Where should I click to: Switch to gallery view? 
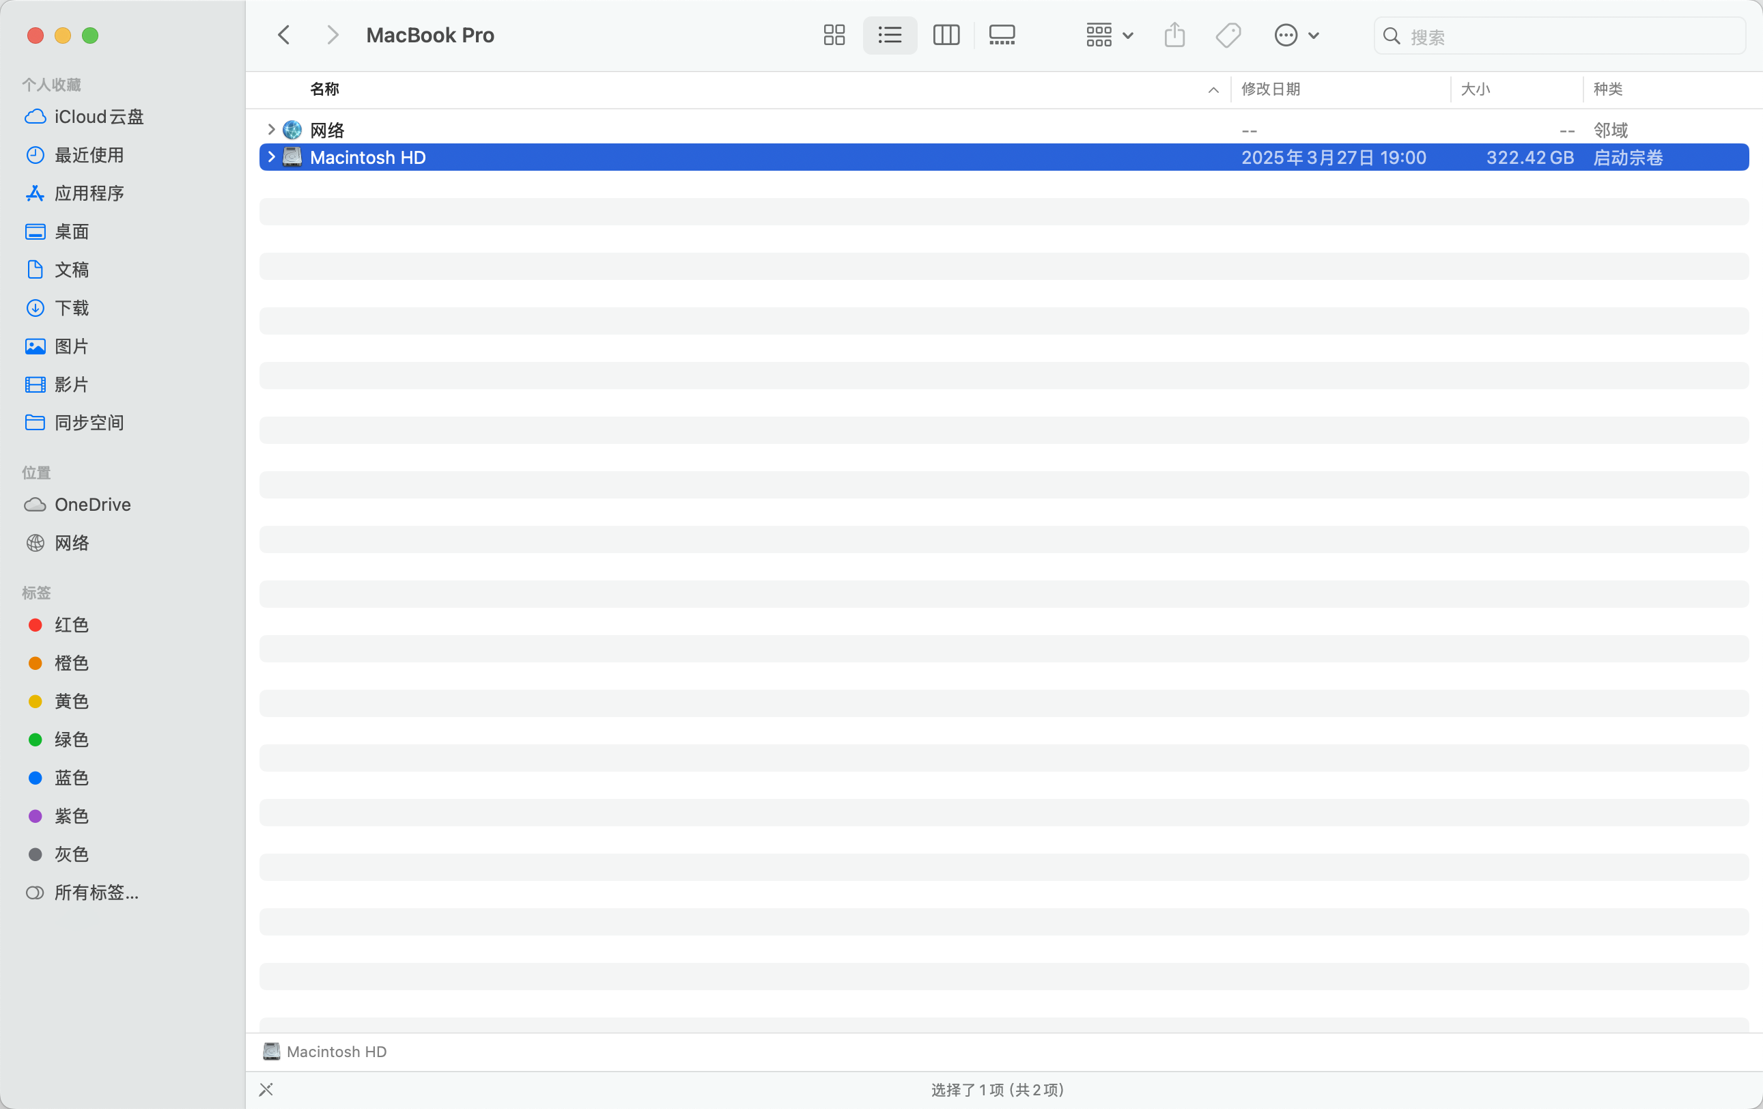click(1002, 35)
